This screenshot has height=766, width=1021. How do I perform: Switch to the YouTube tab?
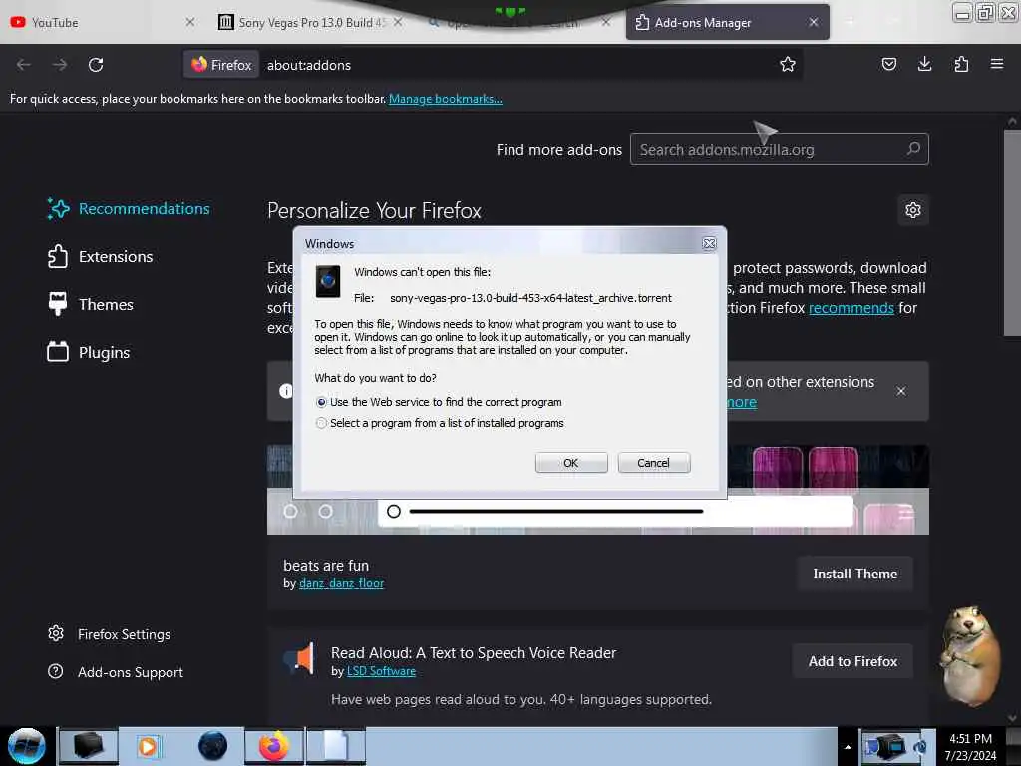[x=98, y=22]
